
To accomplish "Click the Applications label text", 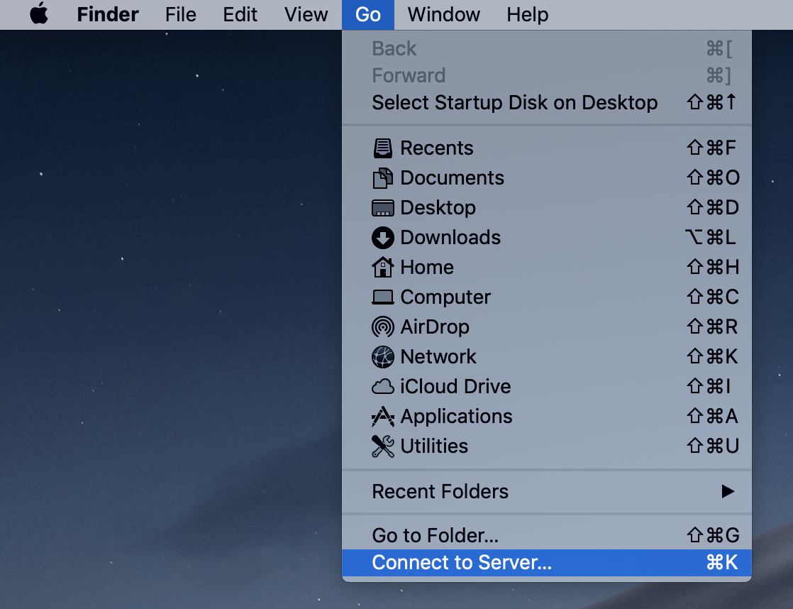I will point(457,417).
